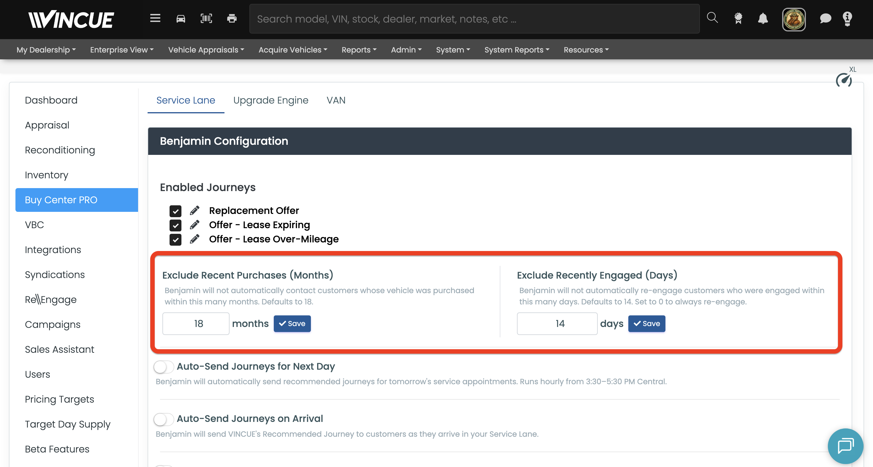Open the Acquire Vehicles dropdown
Image resolution: width=873 pixels, height=467 pixels.
tap(293, 50)
